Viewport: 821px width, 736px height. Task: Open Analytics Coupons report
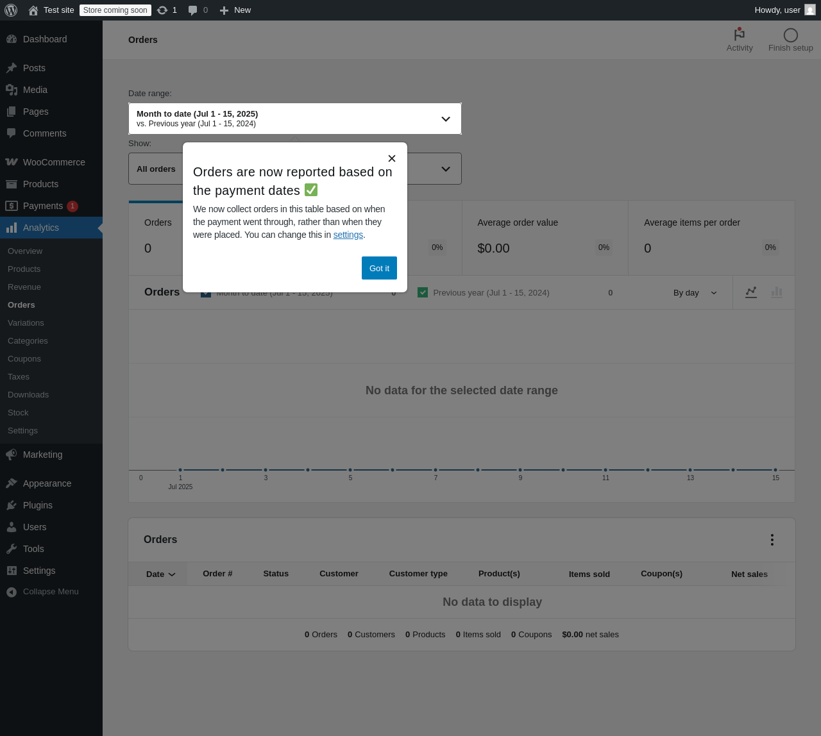(x=24, y=359)
